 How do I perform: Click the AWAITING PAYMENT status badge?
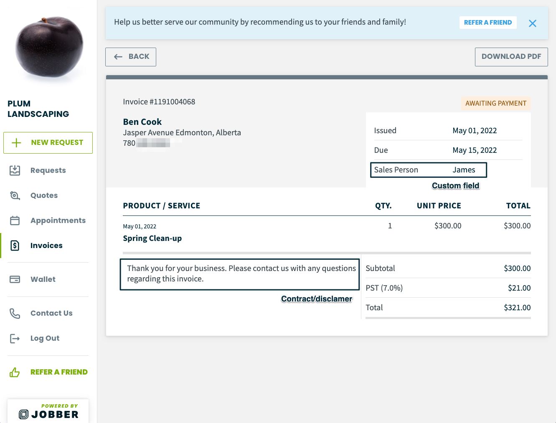tap(496, 103)
